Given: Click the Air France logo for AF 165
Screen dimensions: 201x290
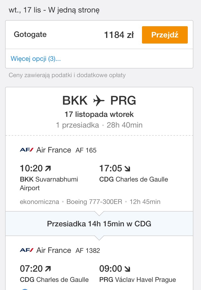Looking at the screenshot, I should click(27, 150).
